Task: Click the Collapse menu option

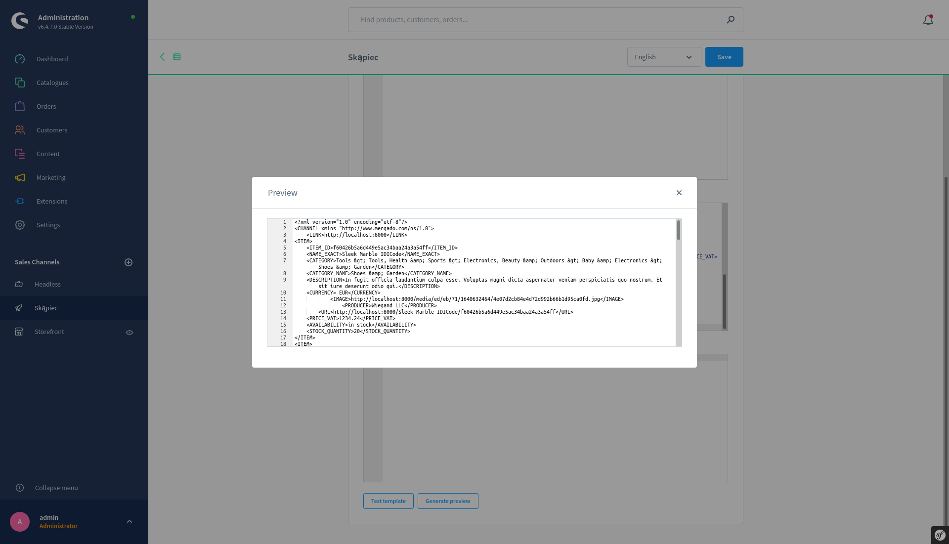Action: (x=57, y=487)
